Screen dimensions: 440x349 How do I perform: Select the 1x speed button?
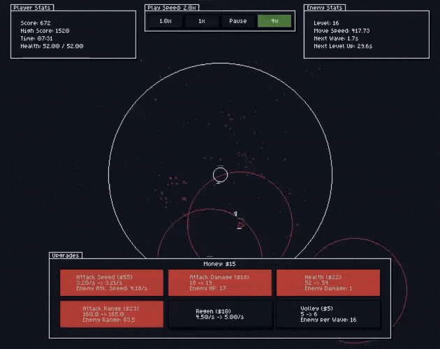[x=202, y=21]
